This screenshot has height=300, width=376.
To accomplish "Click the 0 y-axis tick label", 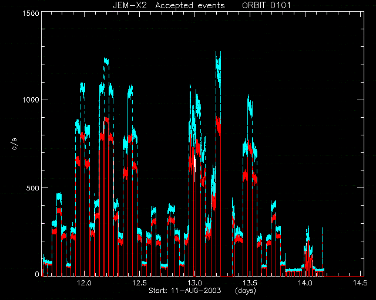I will tap(37, 274).
